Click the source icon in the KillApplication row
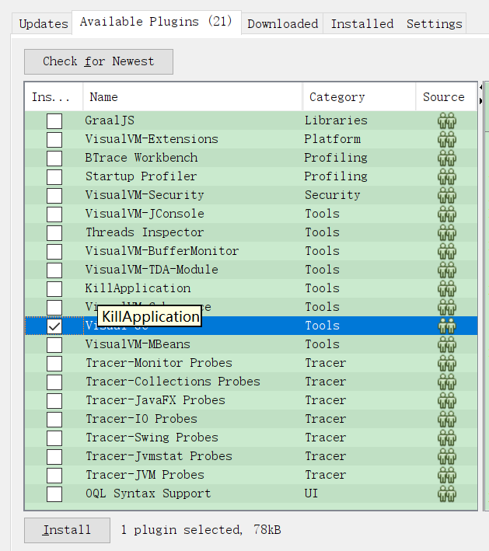 point(447,288)
